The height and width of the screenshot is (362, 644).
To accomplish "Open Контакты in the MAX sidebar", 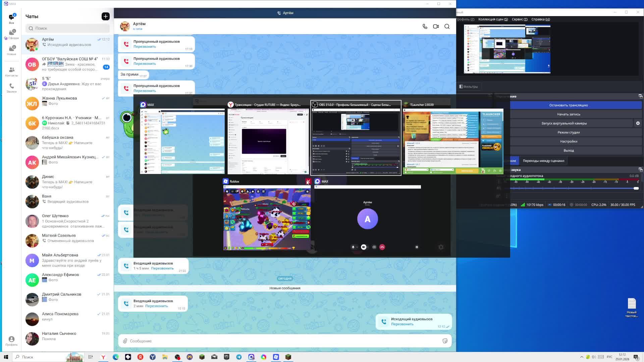I will [x=11, y=71].
